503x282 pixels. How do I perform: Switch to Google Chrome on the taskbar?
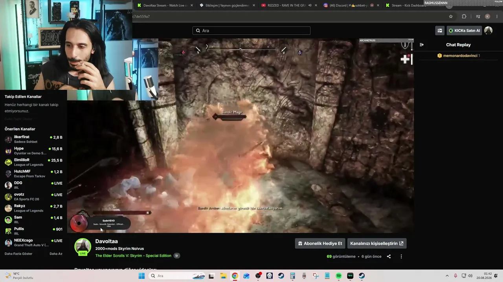pos(235,276)
